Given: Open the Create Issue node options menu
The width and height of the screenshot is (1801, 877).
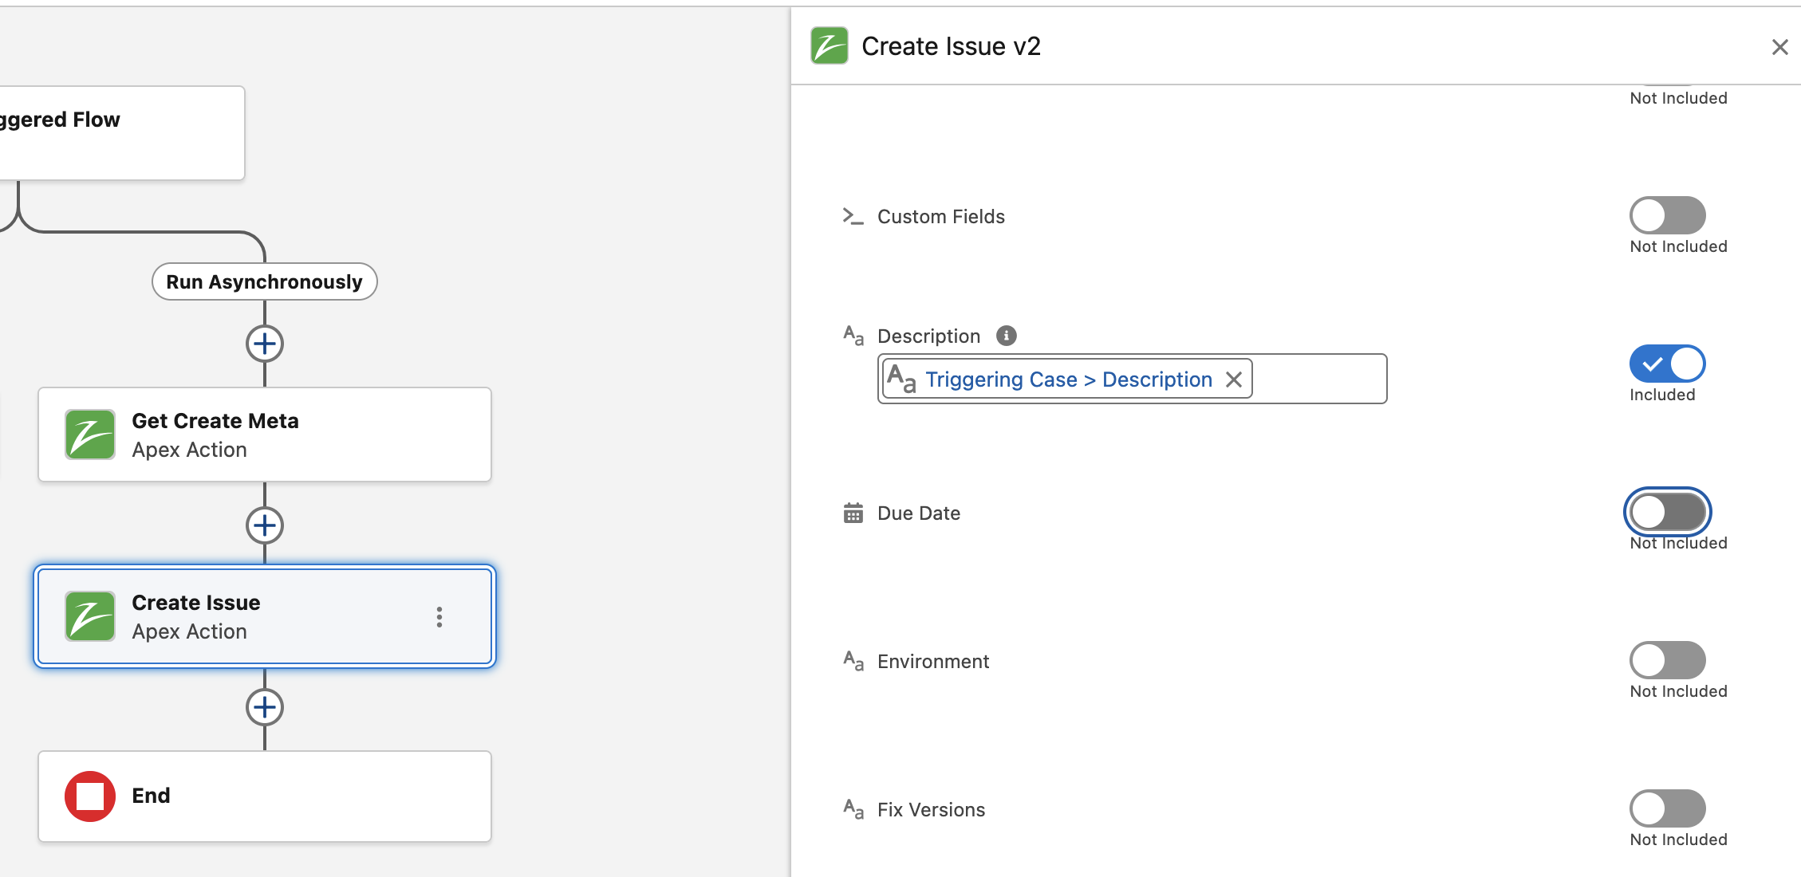Looking at the screenshot, I should coord(439,616).
